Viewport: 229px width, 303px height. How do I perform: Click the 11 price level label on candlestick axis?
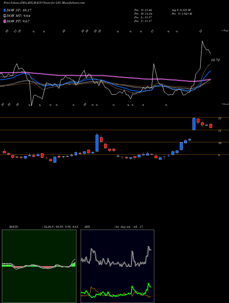219,131
